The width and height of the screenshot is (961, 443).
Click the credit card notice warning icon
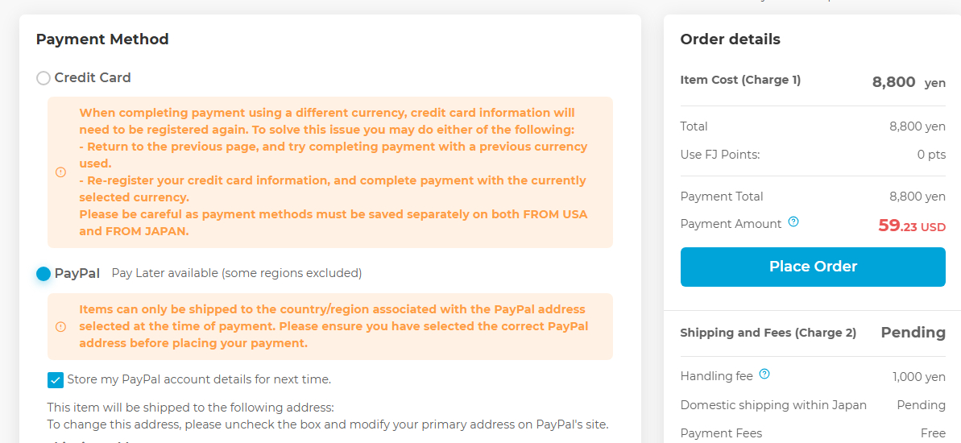[x=60, y=172]
